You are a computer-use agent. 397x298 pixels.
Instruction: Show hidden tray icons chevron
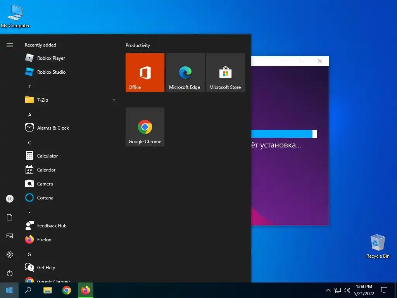pos(328,290)
